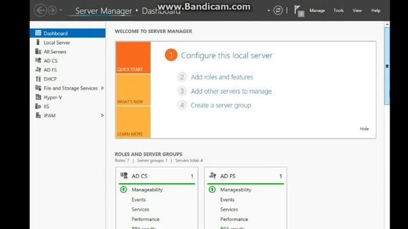Click Add other servers to manage link
This screenshot has height=229, width=408.
[231, 91]
